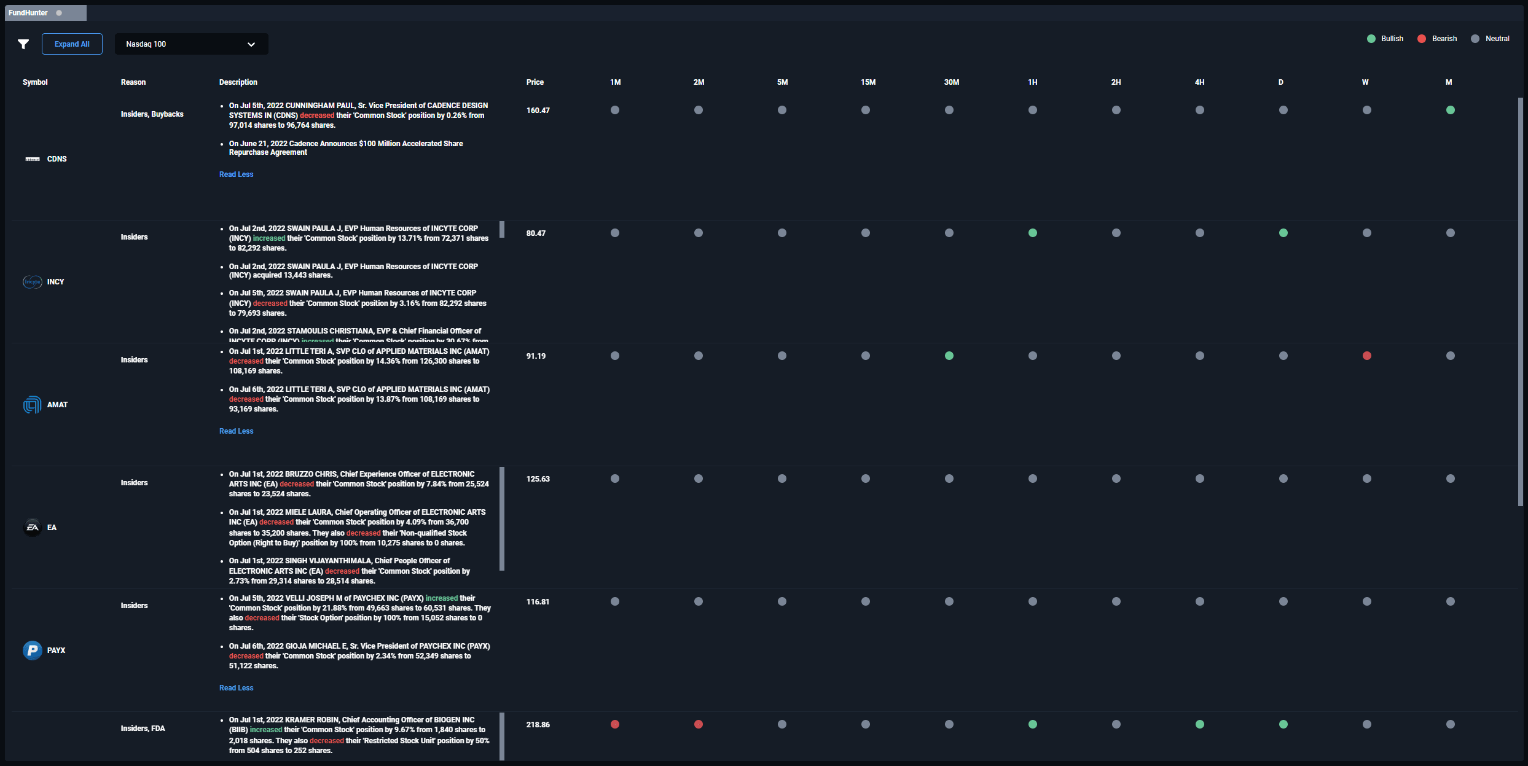Collapse PAYX description with Read Less
Image resolution: width=1528 pixels, height=766 pixels.
coord(236,688)
